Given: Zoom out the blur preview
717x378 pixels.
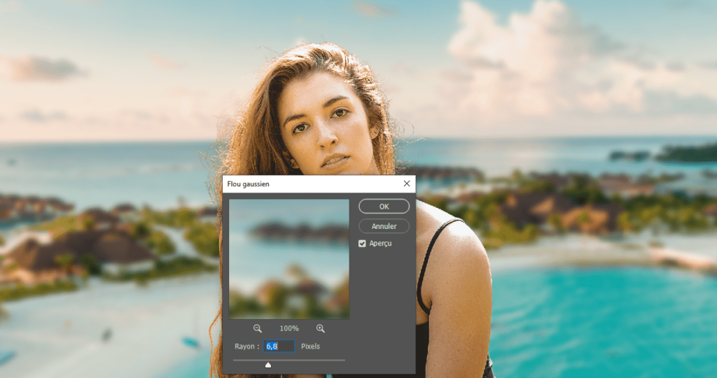Looking at the screenshot, I should pos(258,328).
